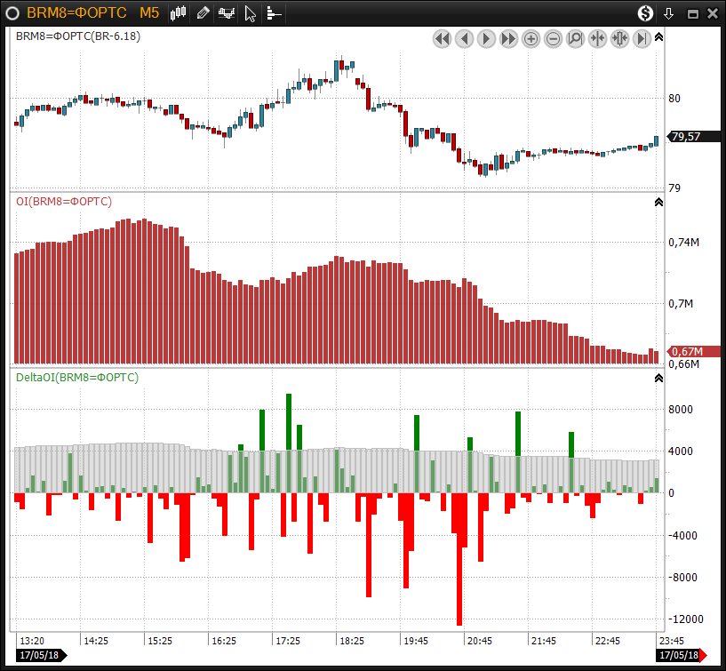The width and height of the screenshot is (726, 671).
Task: Click the dollar sign icon in title bar
Action: [646, 13]
